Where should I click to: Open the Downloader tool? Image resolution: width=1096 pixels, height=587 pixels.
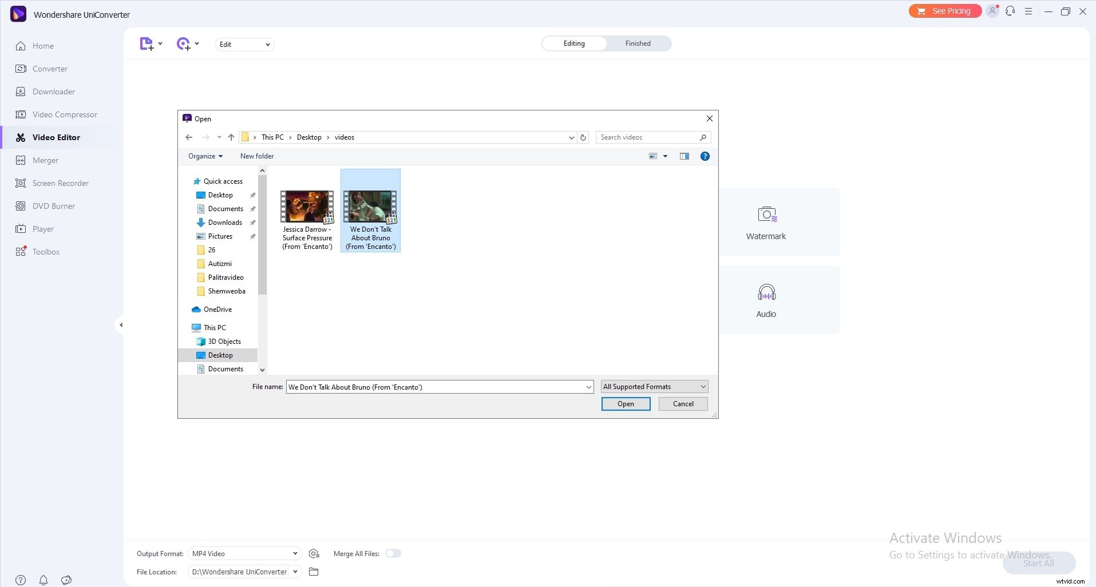53,91
